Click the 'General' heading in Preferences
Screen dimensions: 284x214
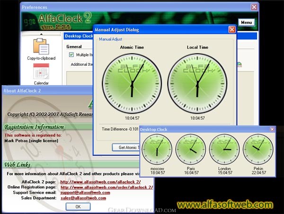[x=74, y=46]
